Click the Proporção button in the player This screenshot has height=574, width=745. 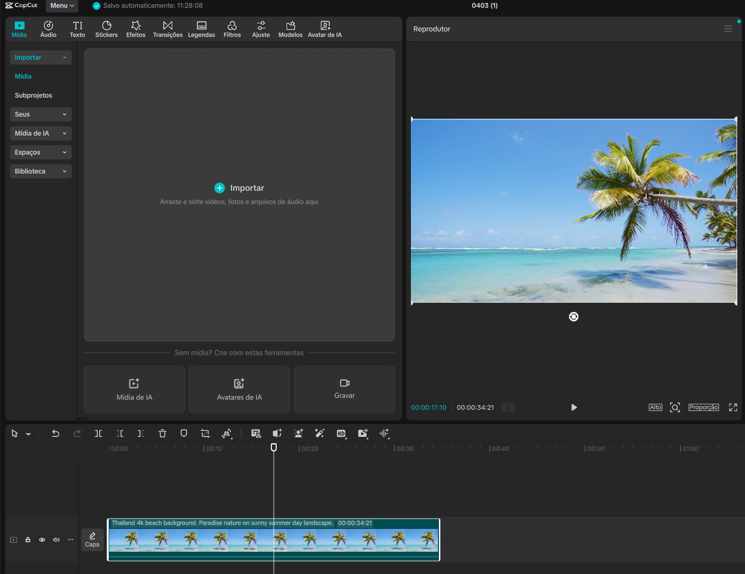pos(703,407)
